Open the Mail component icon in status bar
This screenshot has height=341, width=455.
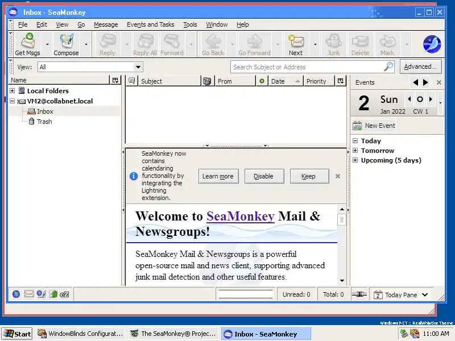[x=29, y=294]
